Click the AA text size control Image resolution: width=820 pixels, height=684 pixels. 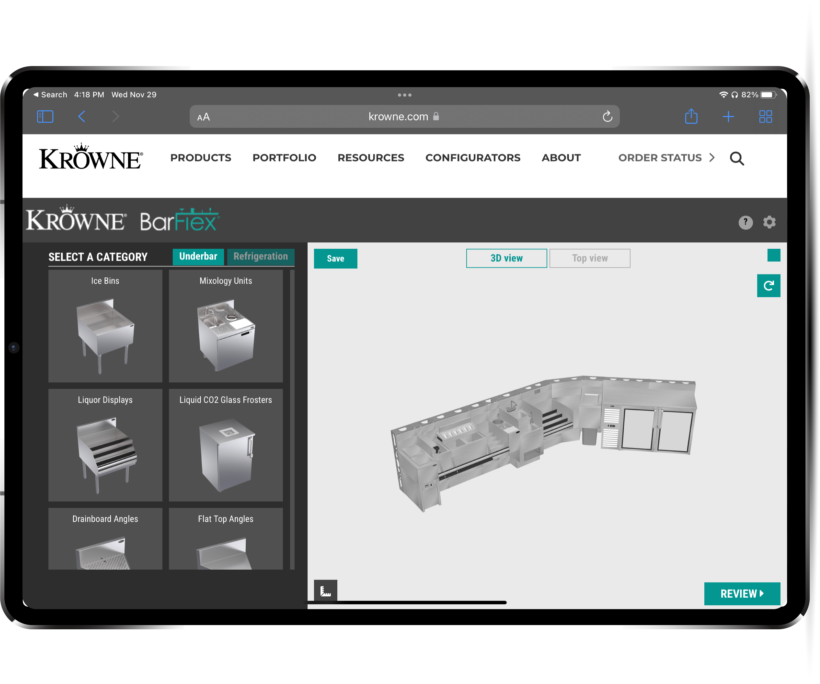pos(203,116)
